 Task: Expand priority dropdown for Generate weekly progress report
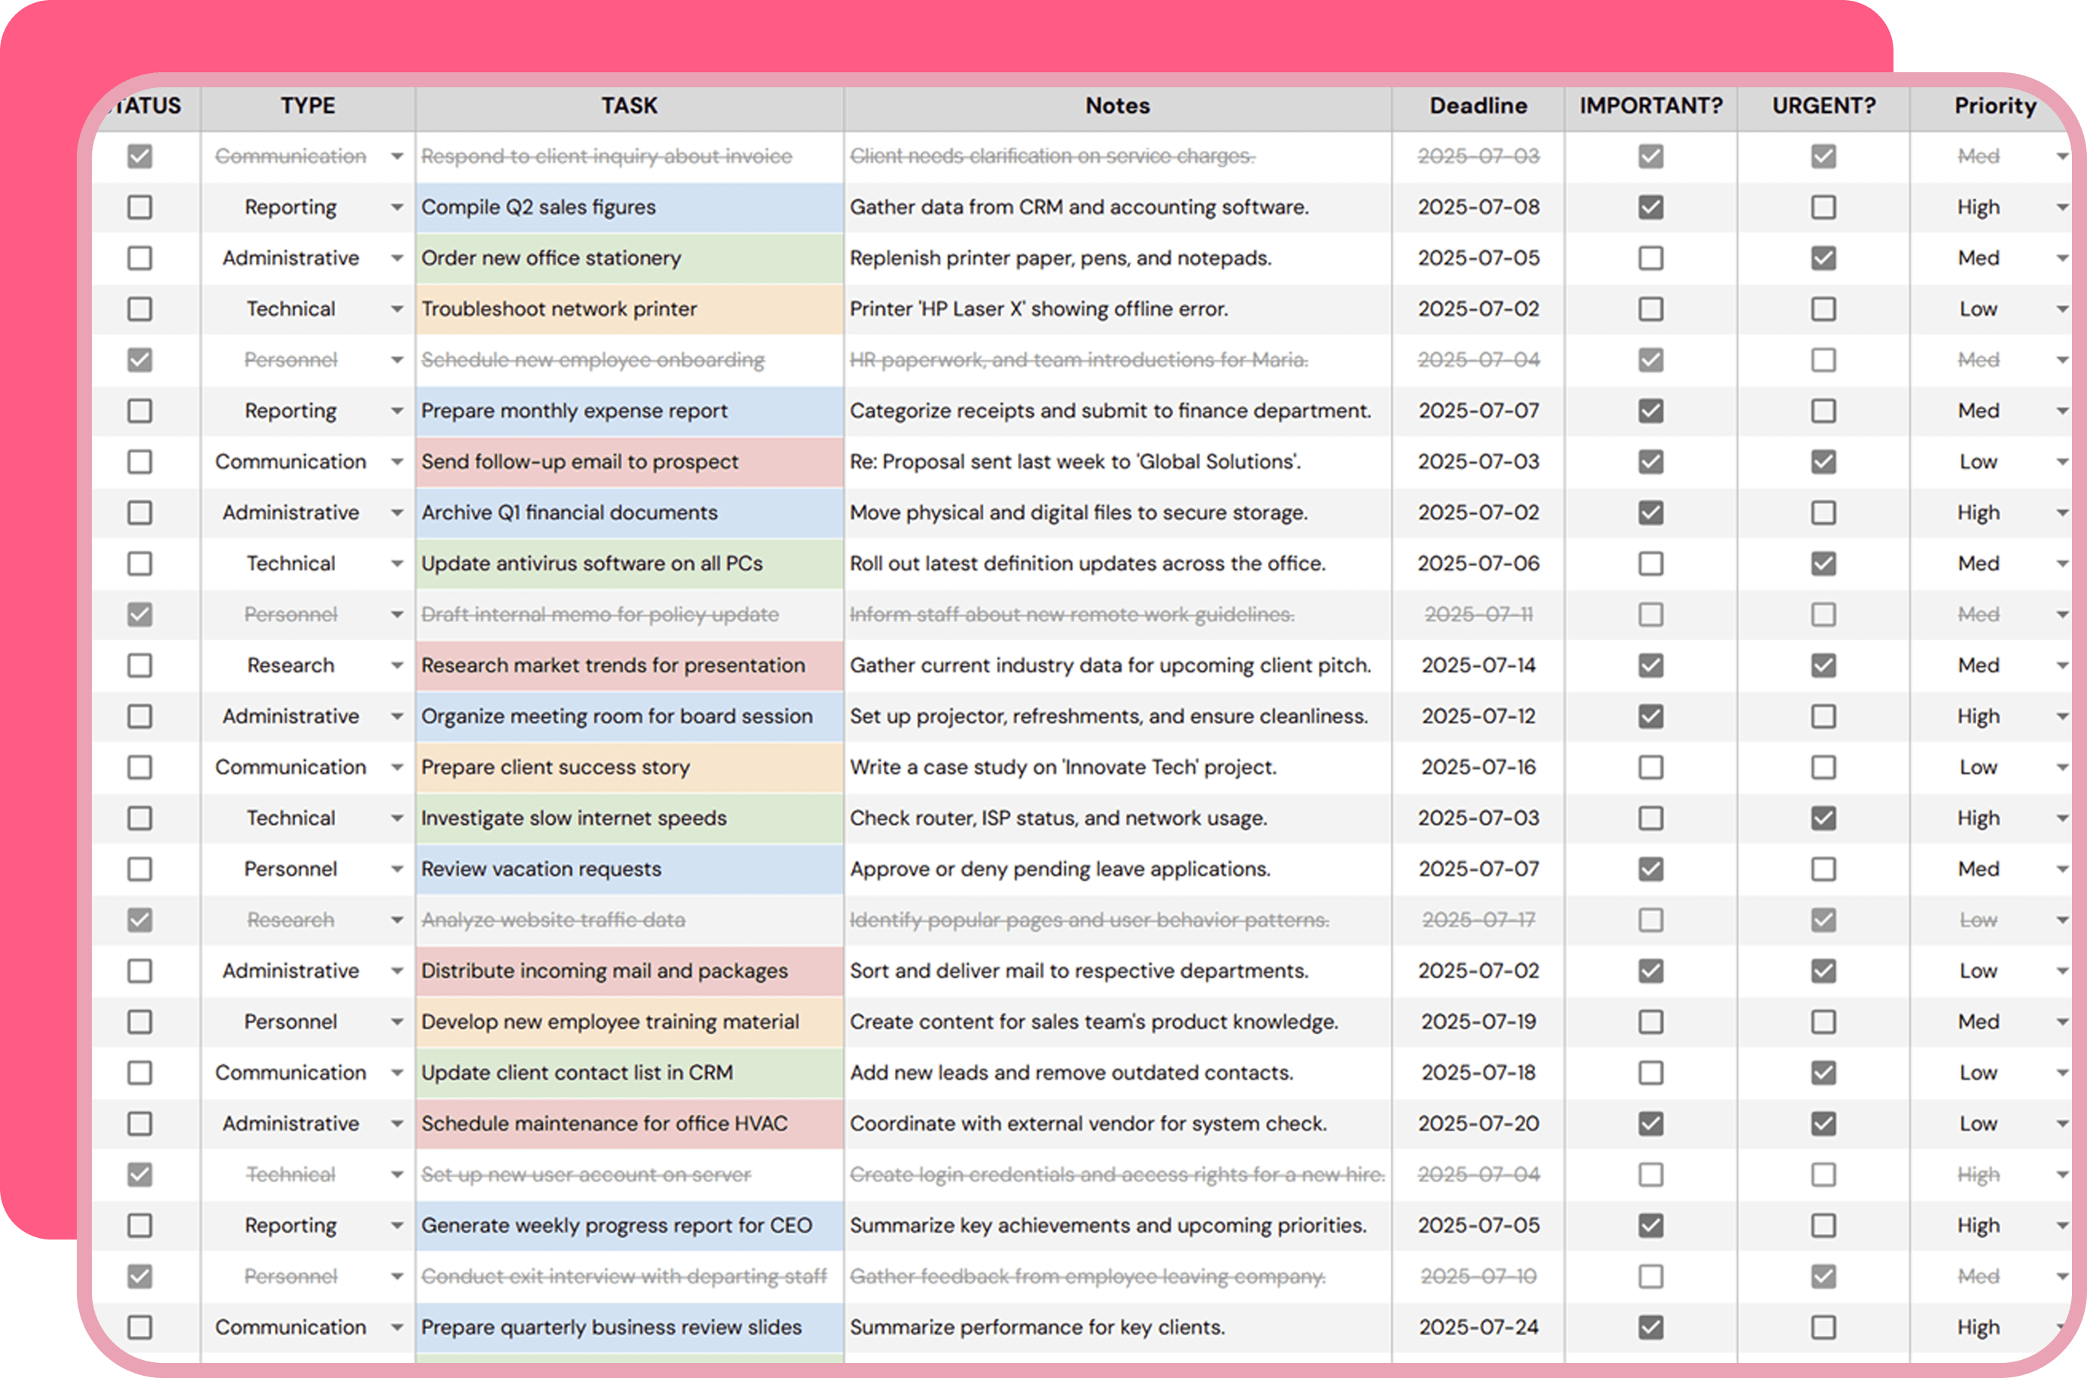coord(2061,1226)
